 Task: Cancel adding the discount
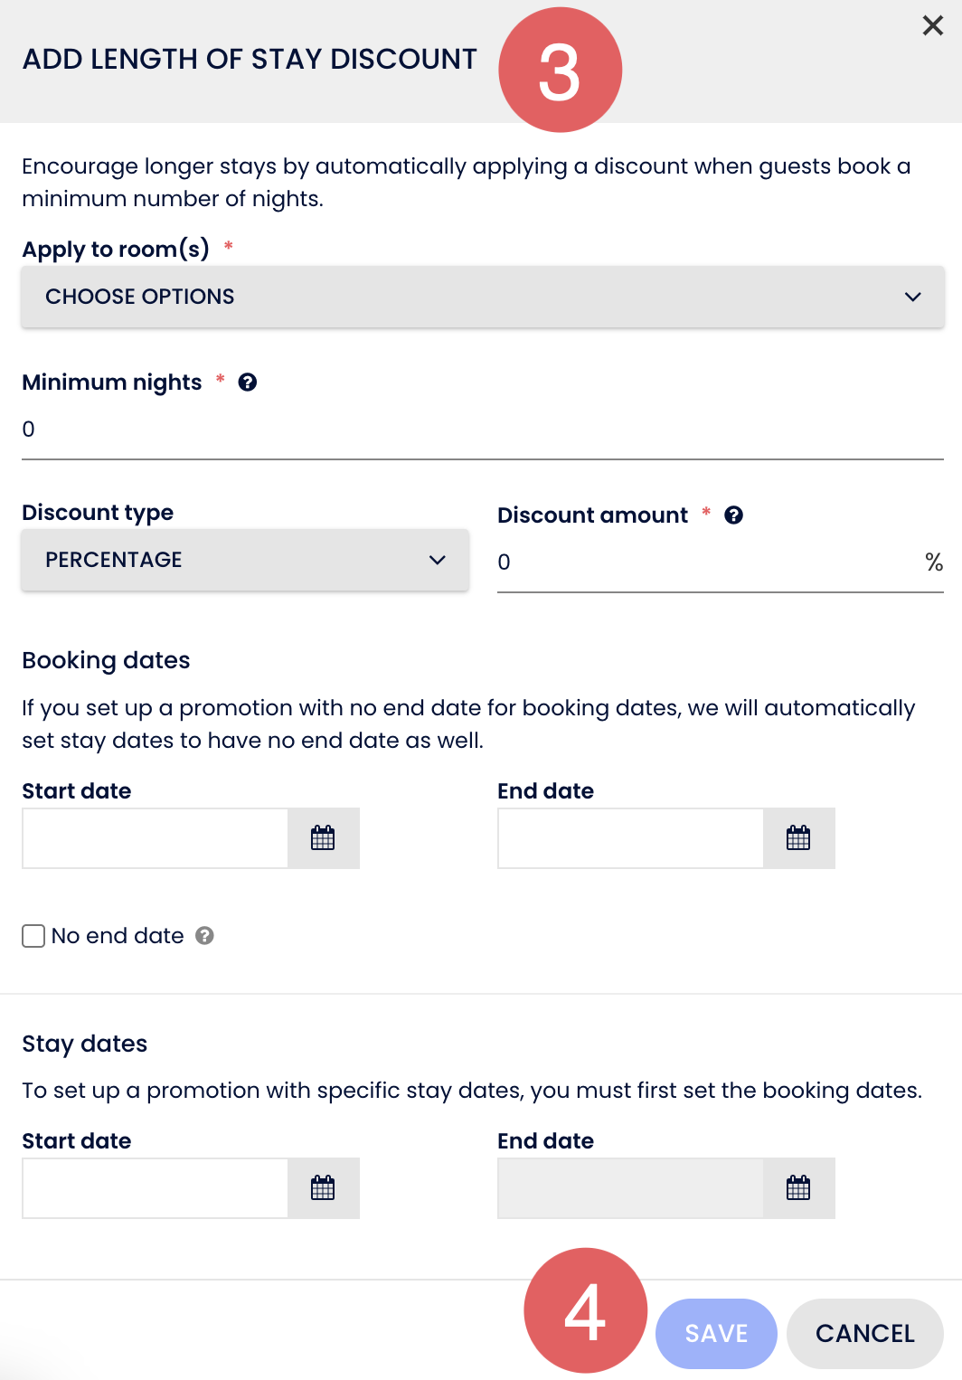point(865,1333)
